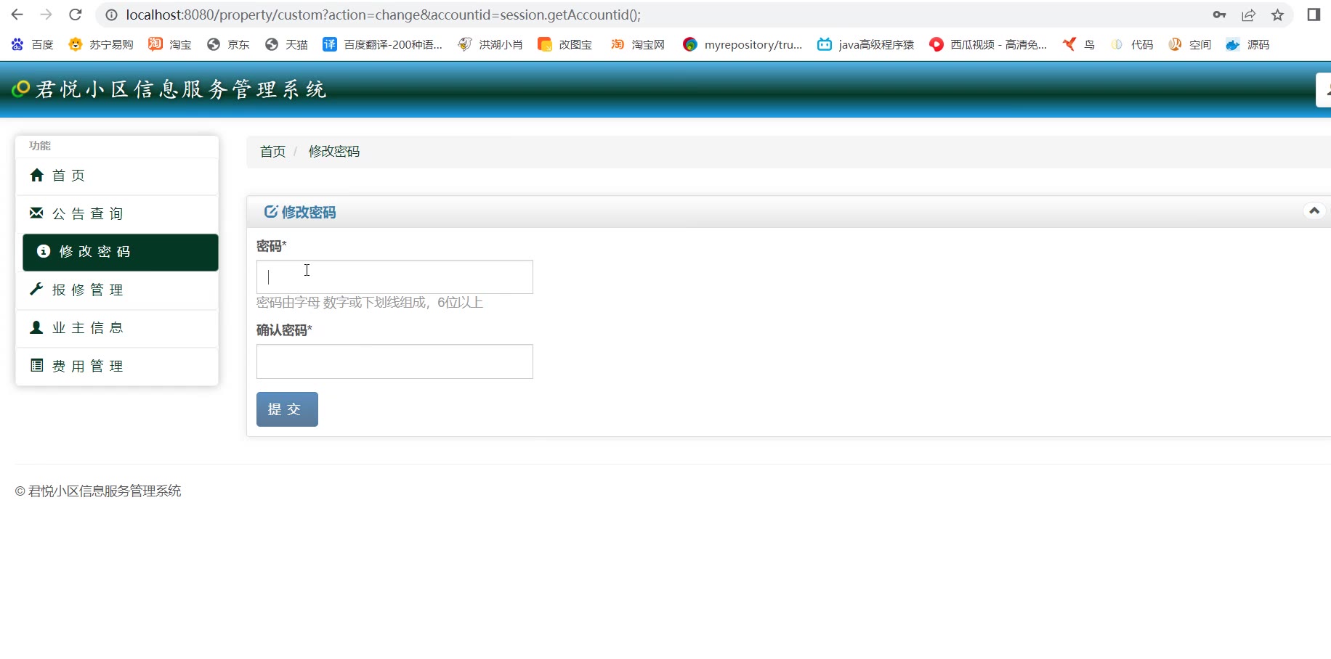The width and height of the screenshot is (1331, 659).
Task: Select 费用管理 in the sidebar menu
Action: point(117,366)
